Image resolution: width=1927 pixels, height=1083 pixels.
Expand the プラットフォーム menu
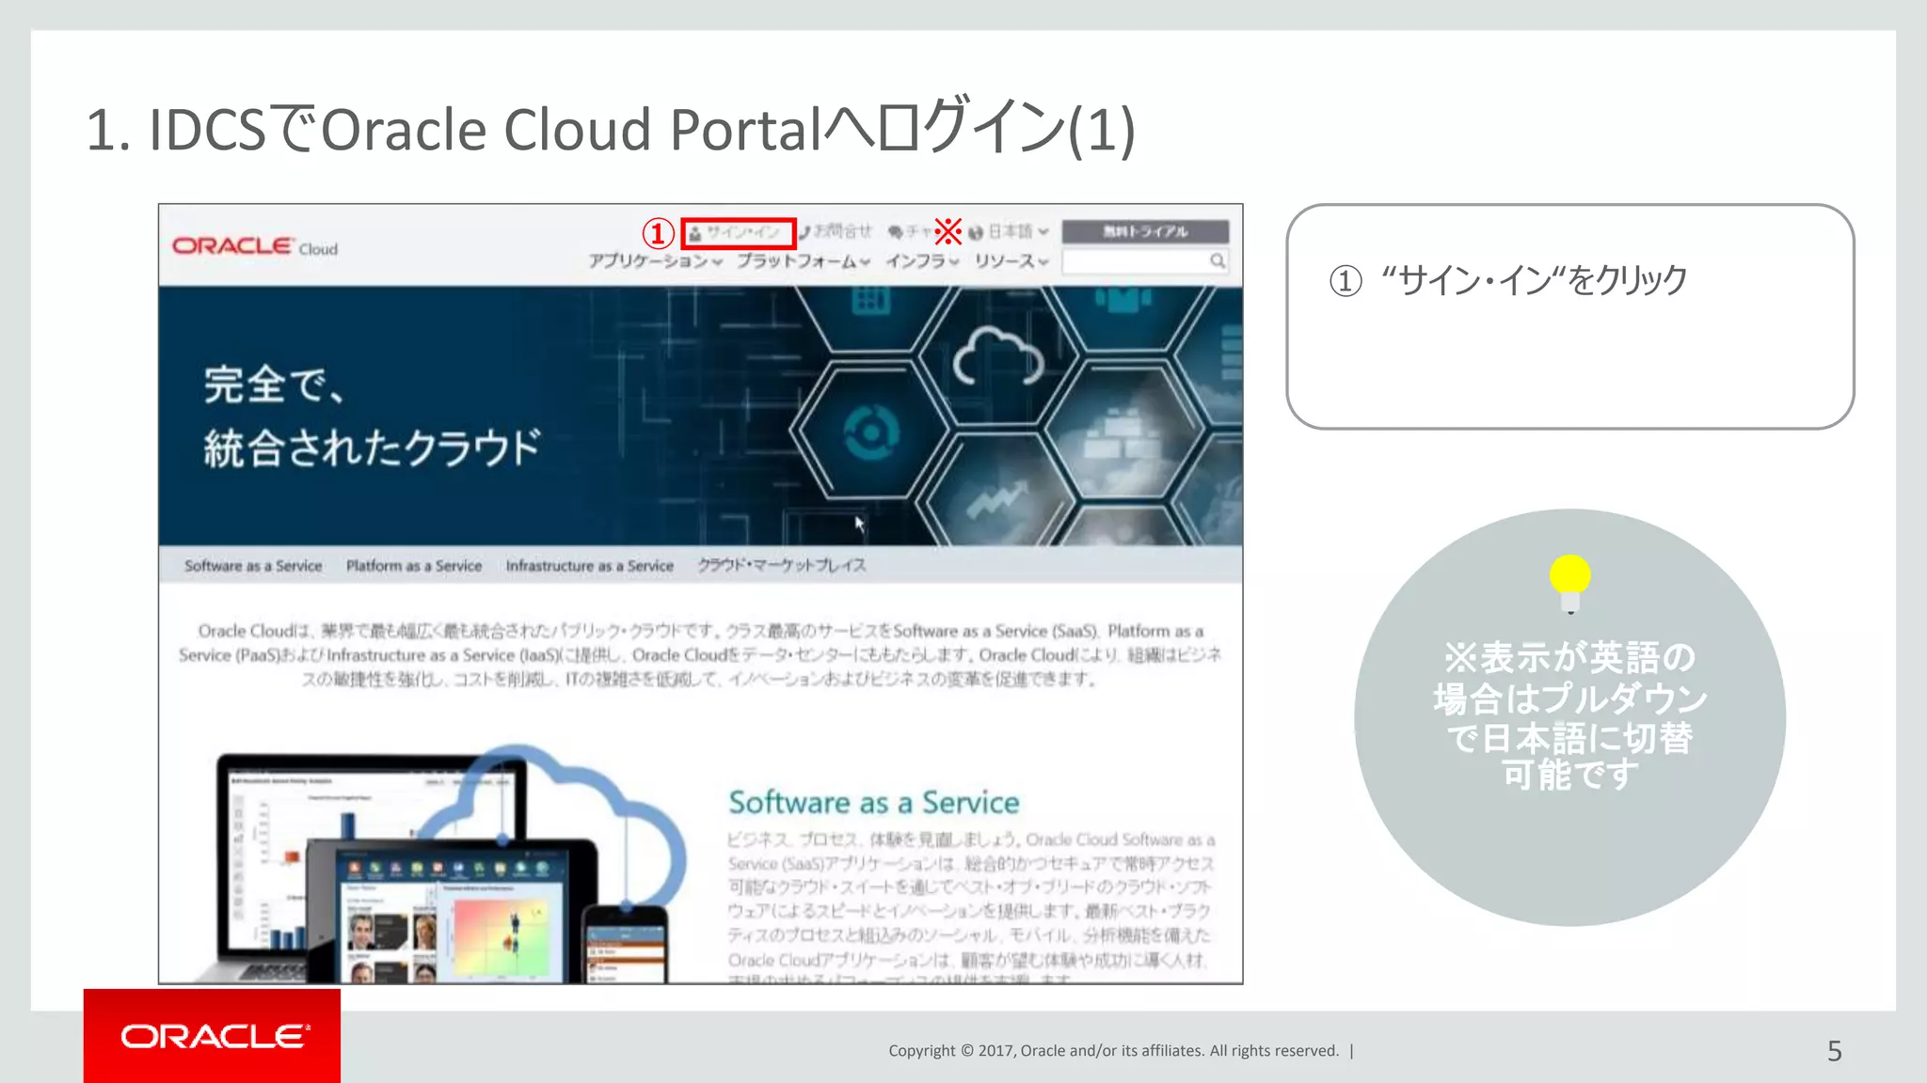(x=804, y=260)
